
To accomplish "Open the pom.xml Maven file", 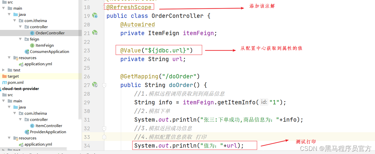I will (15, 82).
